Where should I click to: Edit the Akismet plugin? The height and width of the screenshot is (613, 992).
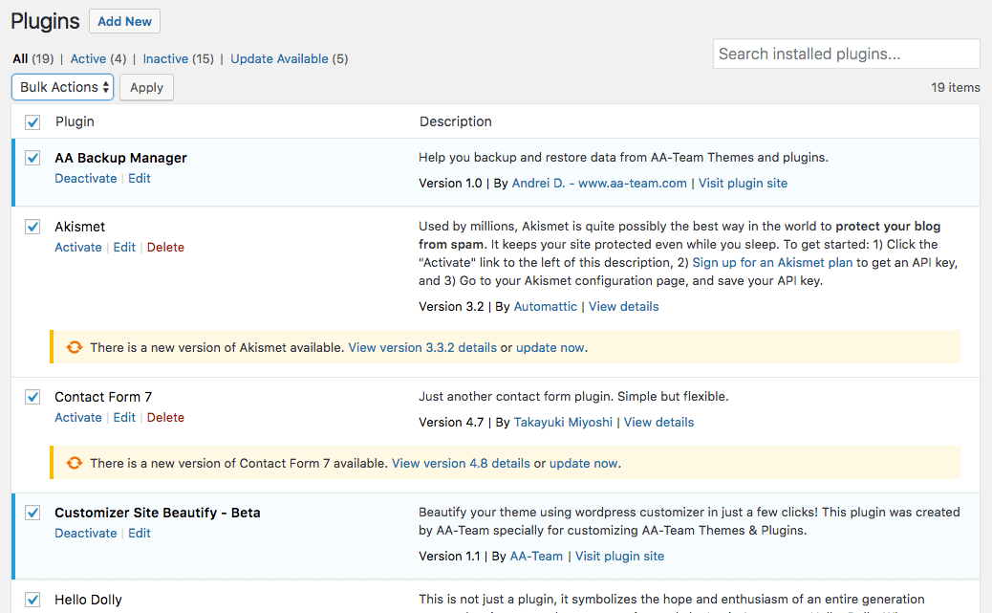click(x=124, y=248)
